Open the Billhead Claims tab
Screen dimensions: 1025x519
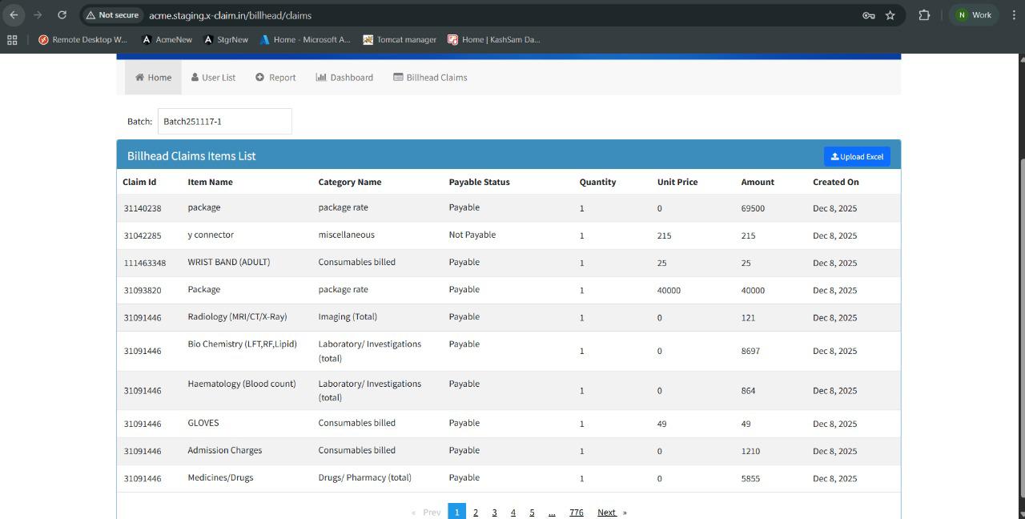430,78
